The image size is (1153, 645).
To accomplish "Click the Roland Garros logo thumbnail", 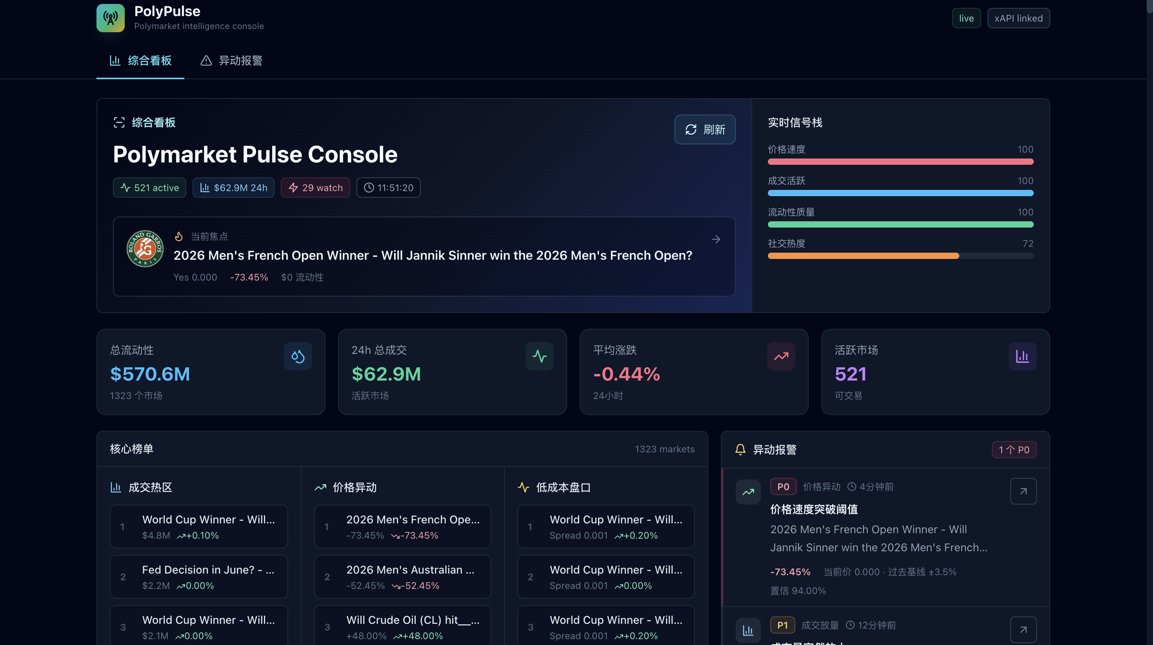I will [x=145, y=249].
